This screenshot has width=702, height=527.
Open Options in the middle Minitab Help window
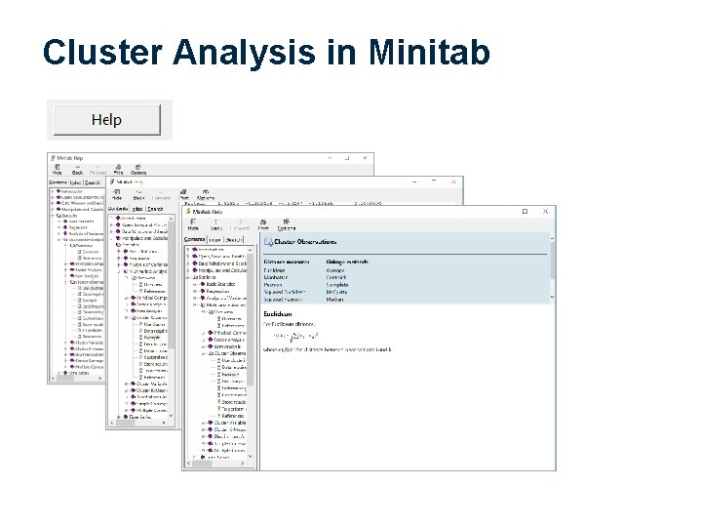click(206, 194)
